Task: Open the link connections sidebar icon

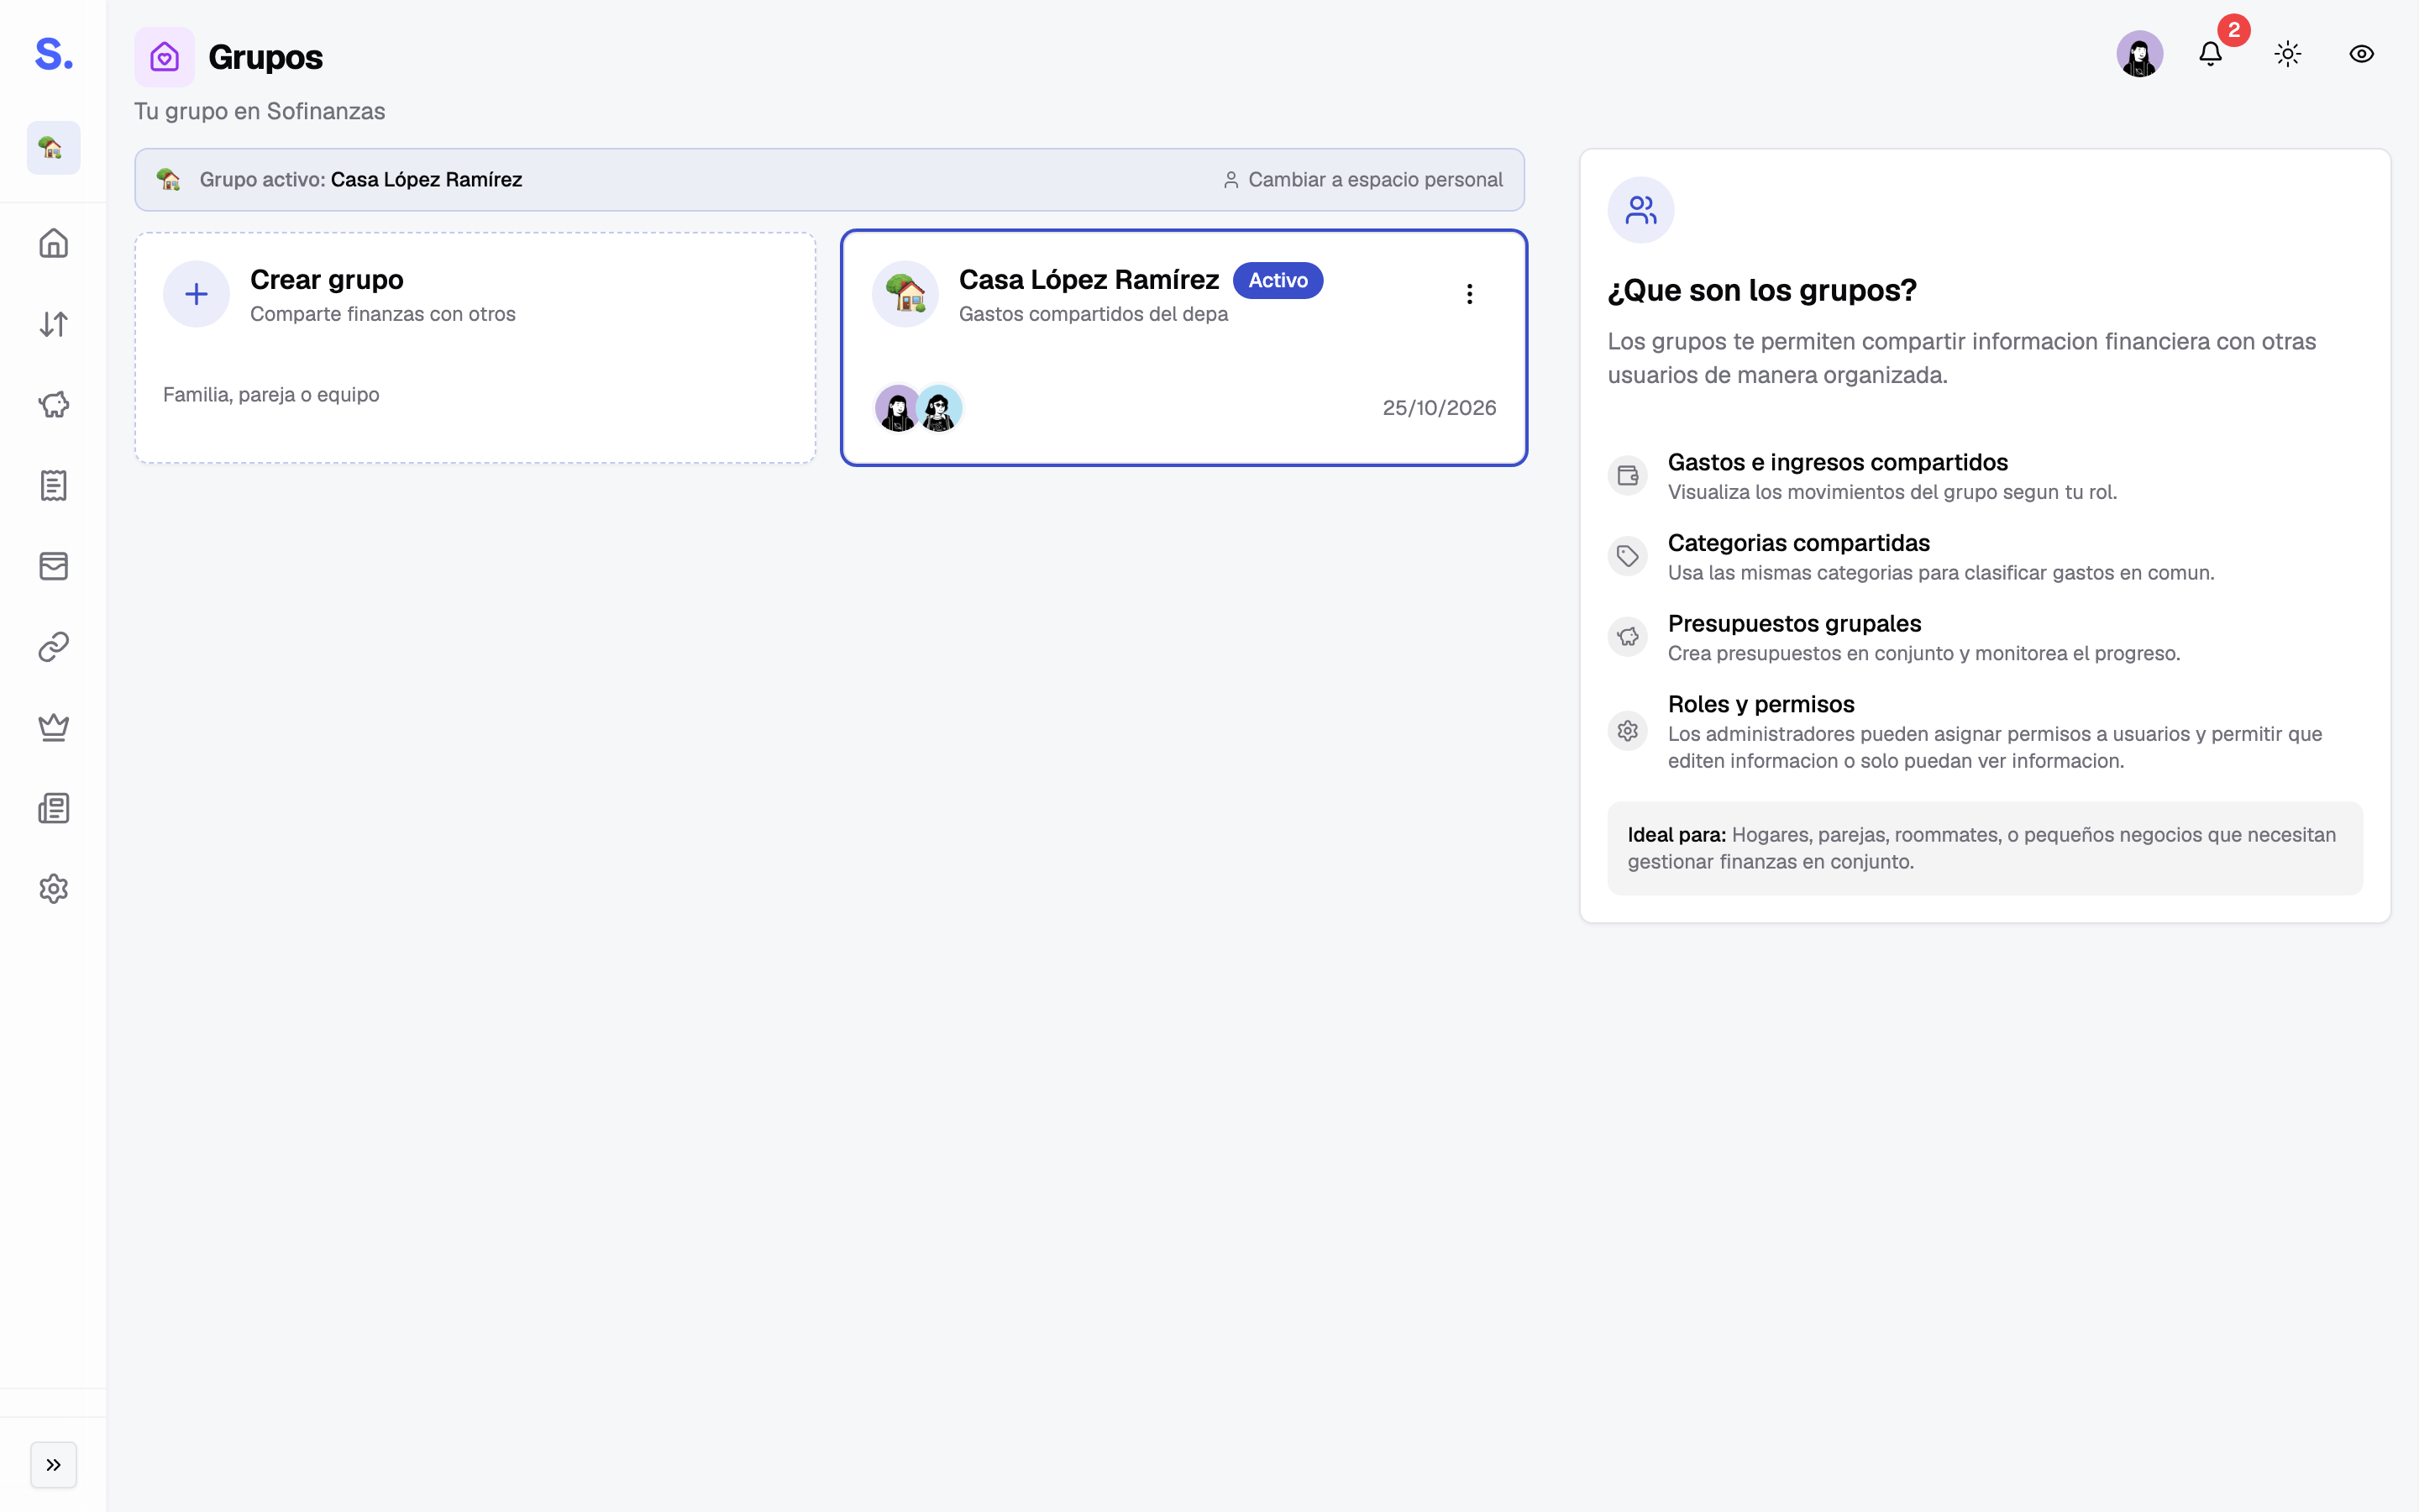Action: pyautogui.click(x=53, y=647)
